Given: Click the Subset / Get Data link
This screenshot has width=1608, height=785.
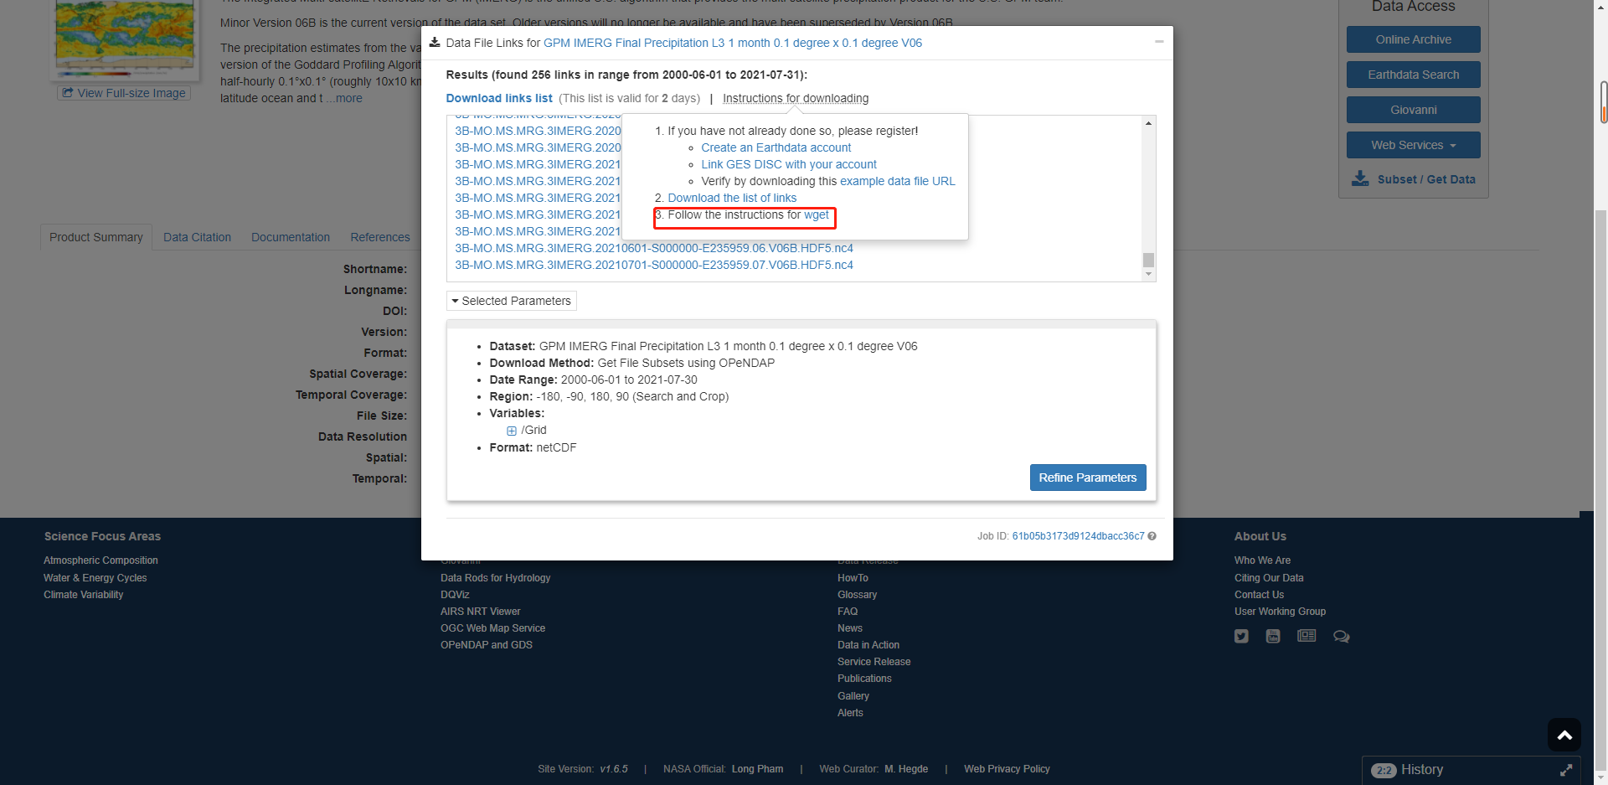Looking at the screenshot, I should 1426,179.
